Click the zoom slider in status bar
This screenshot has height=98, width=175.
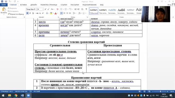[x=161, y=91]
